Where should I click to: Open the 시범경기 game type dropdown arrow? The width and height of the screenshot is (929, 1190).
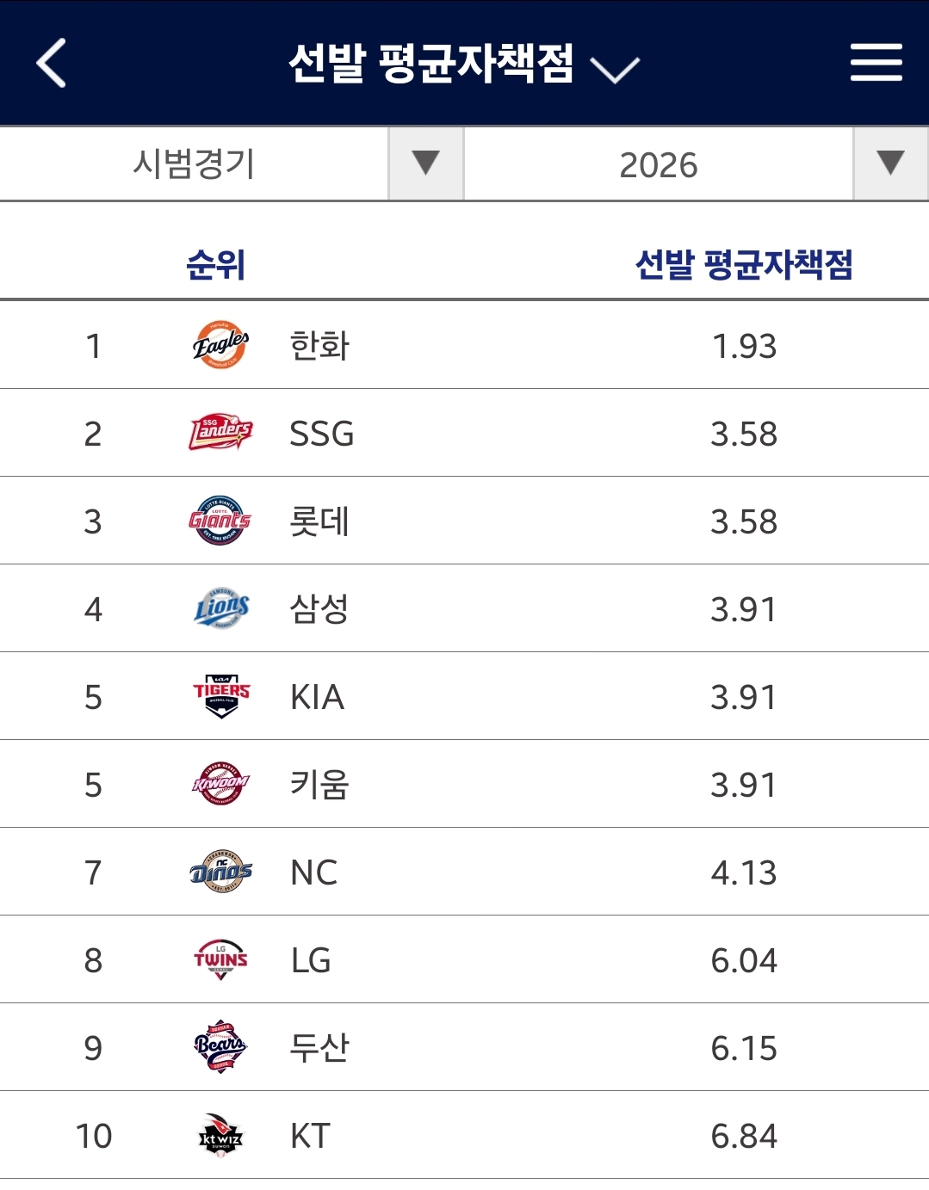click(x=425, y=163)
